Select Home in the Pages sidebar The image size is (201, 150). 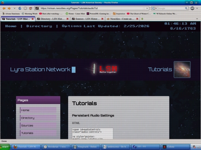click(38, 110)
